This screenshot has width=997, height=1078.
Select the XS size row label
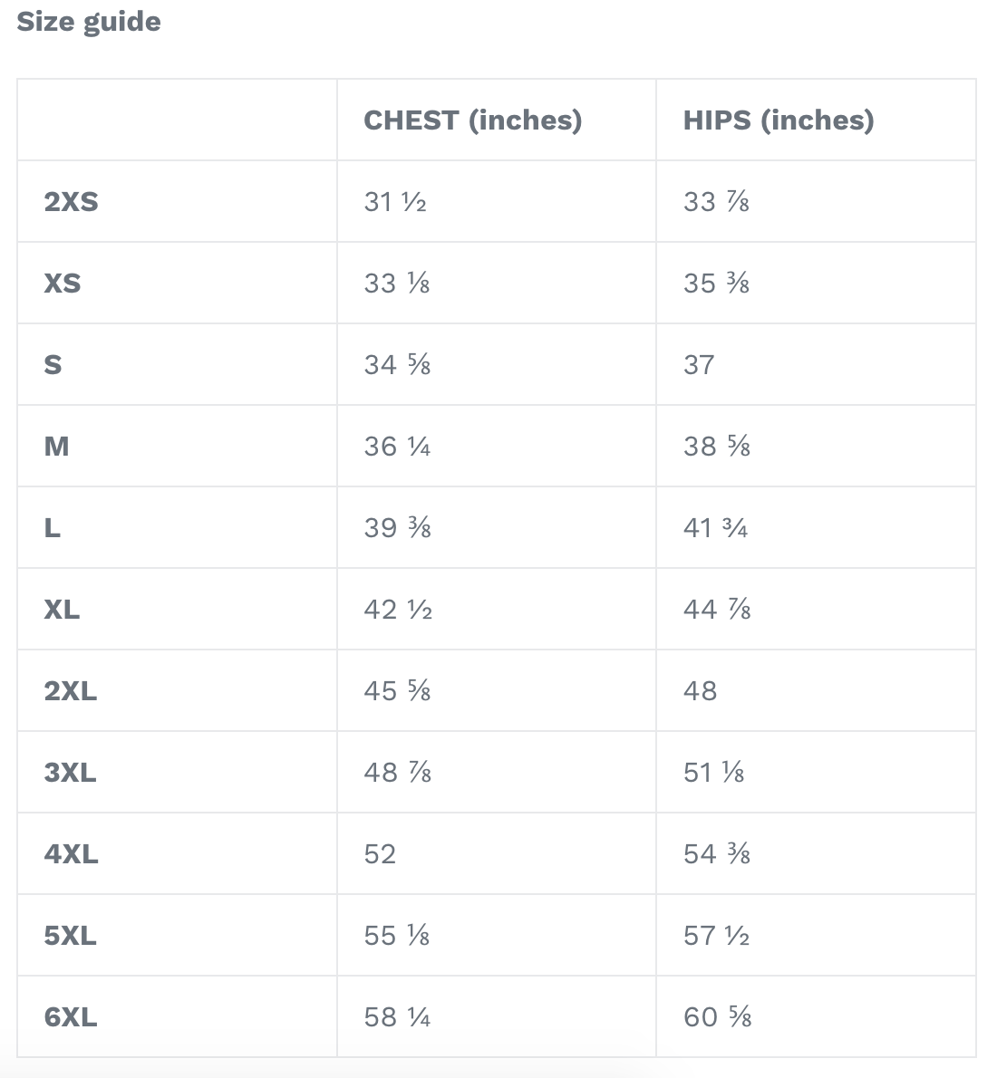62,283
